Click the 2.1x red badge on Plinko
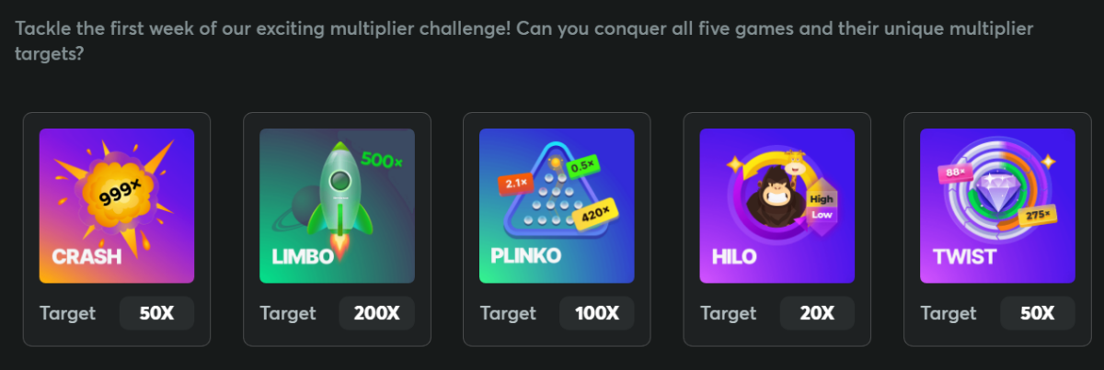Viewport: 1104px width, 370px height. (x=516, y=184)
